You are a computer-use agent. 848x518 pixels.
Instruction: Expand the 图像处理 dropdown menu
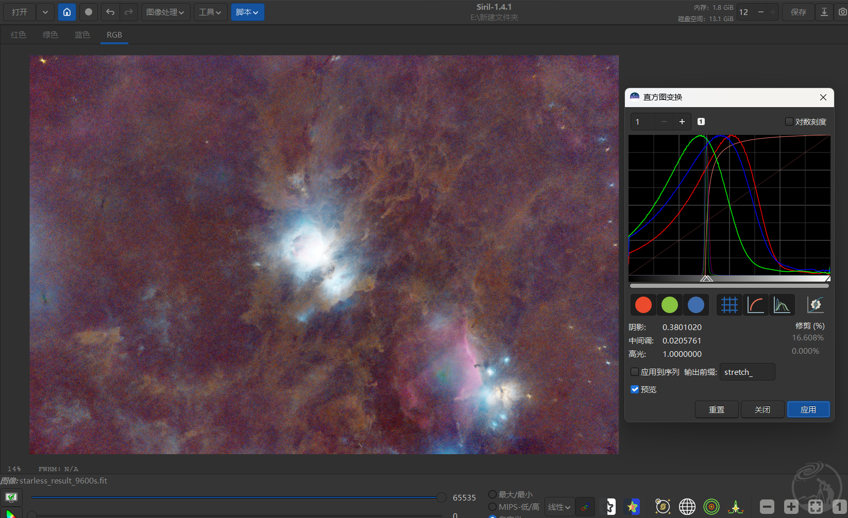[165, 12]
